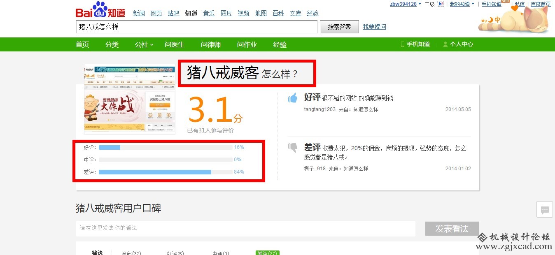The height and width of the screenshot is (255, 555).
Task: Click the blue thumbs-up 好评 icon
Action: click(293, 98)
